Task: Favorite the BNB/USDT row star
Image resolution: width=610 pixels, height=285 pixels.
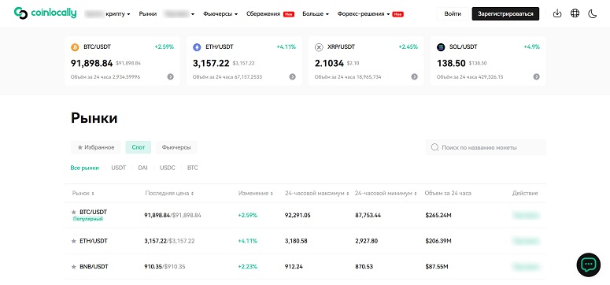Action: point(73,267)
